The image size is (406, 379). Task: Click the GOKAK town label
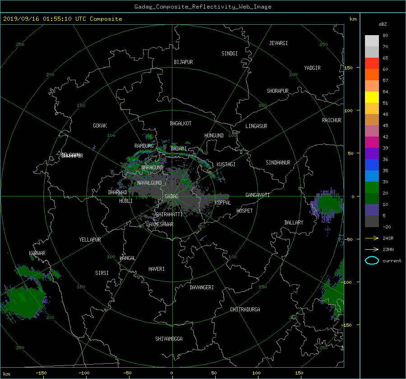[100, 126]
